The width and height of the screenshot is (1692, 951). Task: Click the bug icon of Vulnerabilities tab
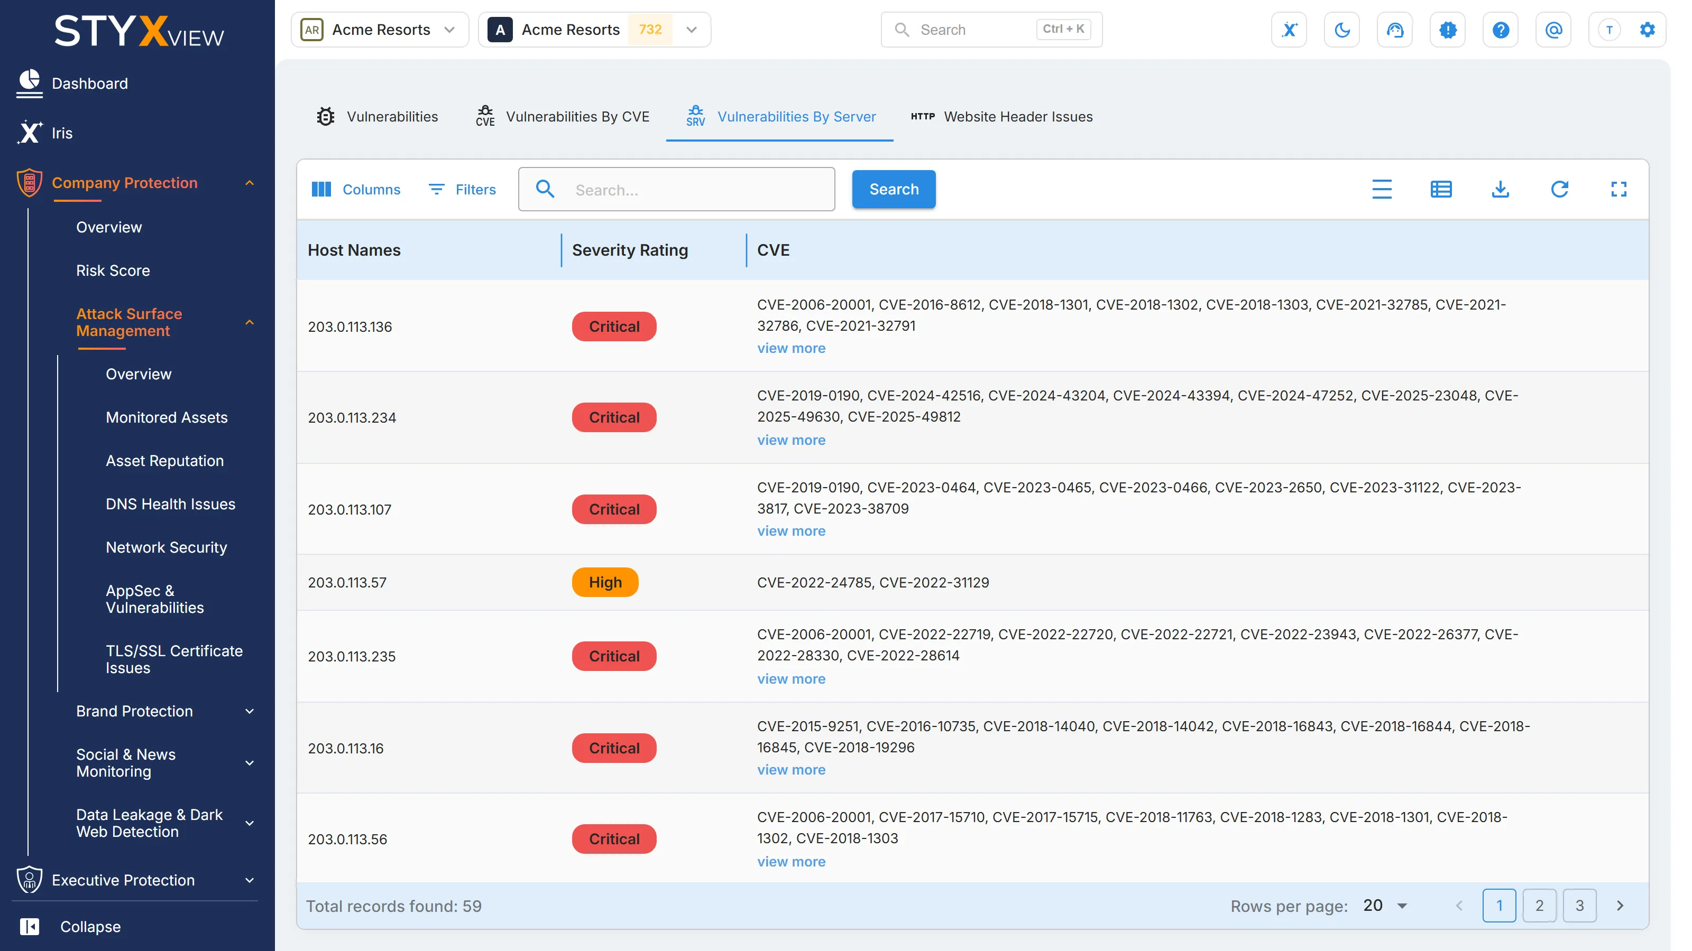[x=325, y=116]
